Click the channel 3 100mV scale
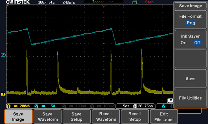The image size is (208, 124). (x=81, y=106)
